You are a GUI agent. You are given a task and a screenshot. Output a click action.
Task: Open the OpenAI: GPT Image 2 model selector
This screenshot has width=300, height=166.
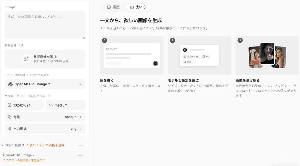pyautogui.click(x=45, y=84)
